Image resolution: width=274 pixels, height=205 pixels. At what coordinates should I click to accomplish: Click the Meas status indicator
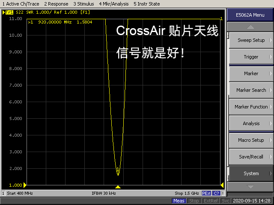179,201
